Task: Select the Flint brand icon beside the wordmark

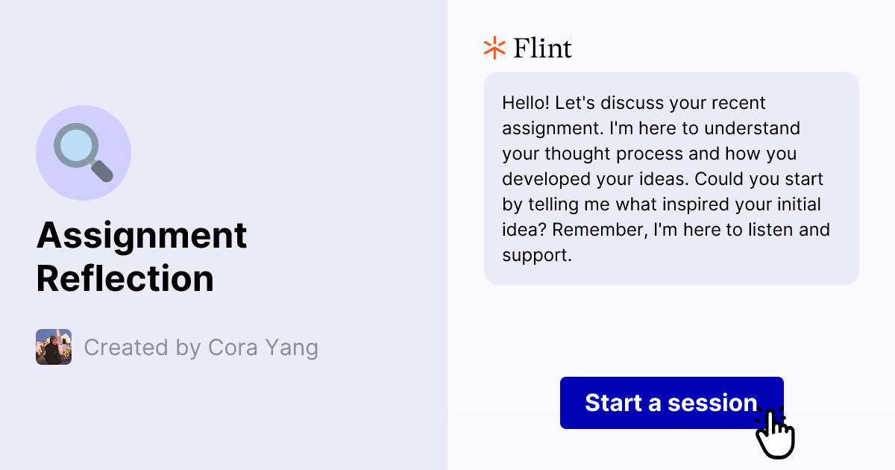Action: tap(493, 47)
